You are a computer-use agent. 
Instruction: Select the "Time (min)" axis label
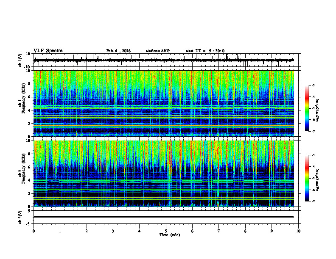coord(170,235)
